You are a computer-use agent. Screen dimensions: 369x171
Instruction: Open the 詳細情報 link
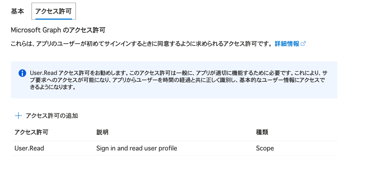[x=287, y=44]
